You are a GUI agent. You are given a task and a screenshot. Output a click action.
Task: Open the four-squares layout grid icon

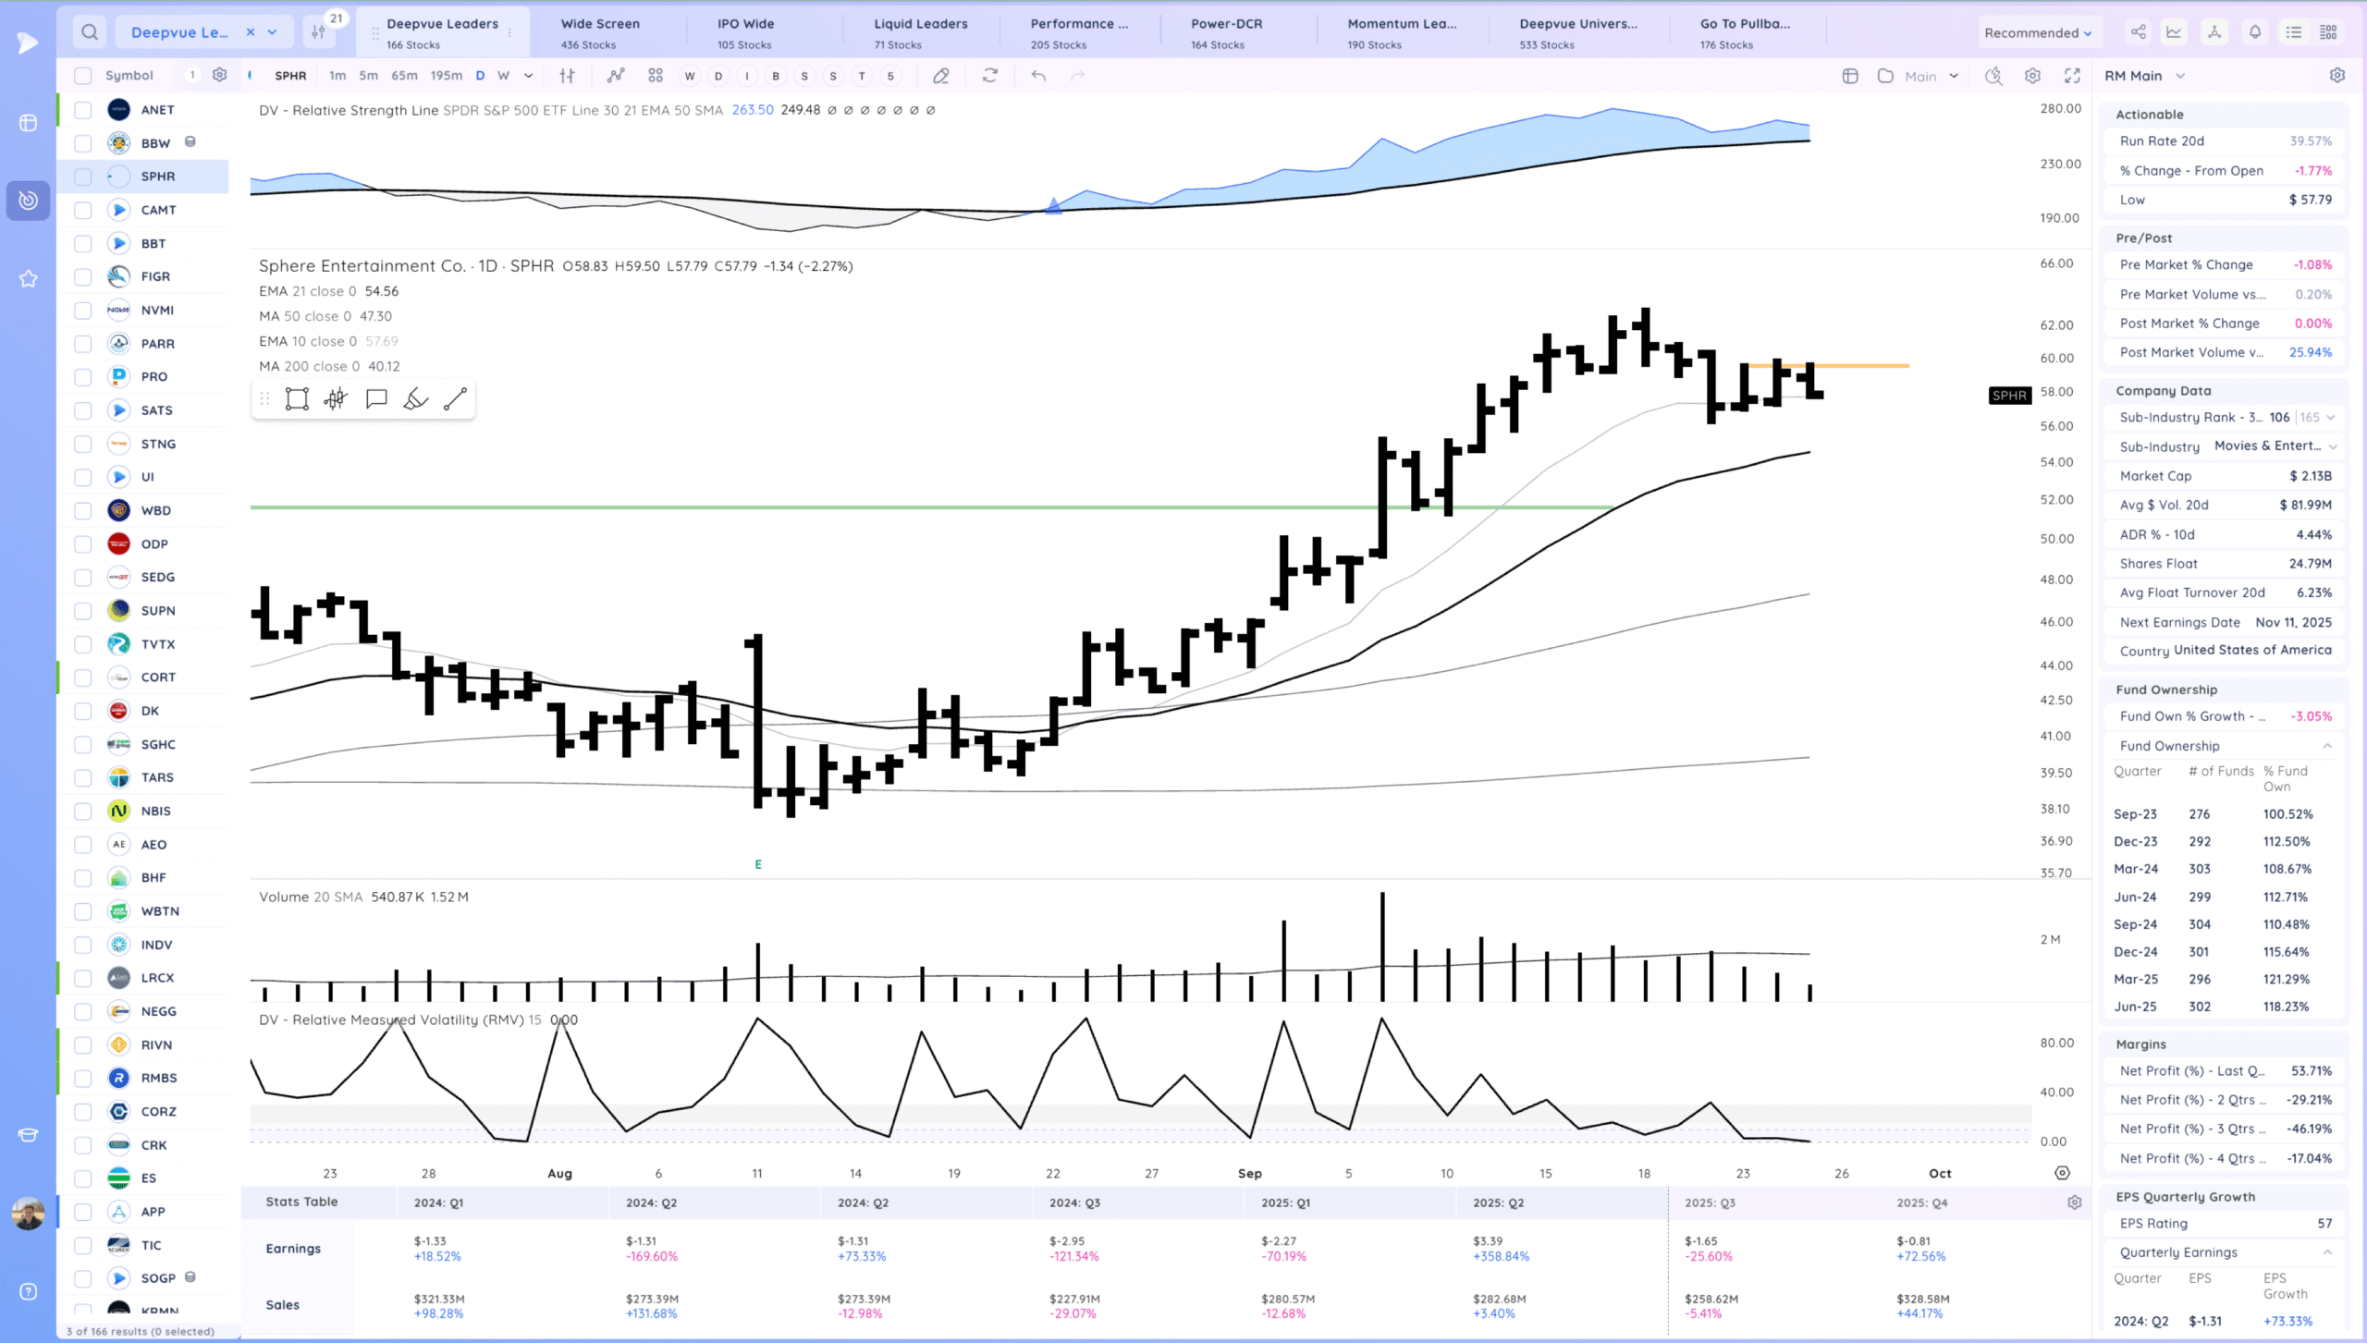pyautogui.click(x=656, y=76)
